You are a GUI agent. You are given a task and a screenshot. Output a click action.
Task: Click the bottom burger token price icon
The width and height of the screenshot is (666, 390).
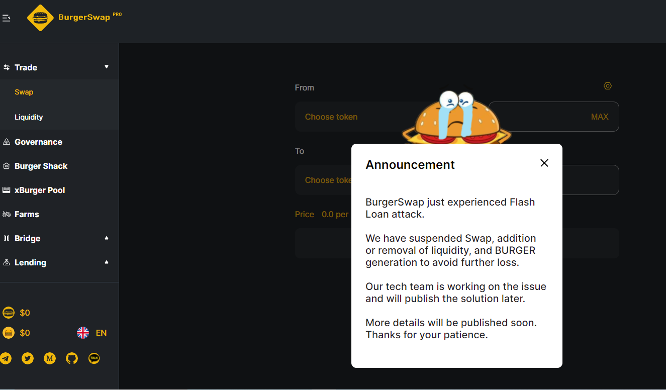[9, 333]
